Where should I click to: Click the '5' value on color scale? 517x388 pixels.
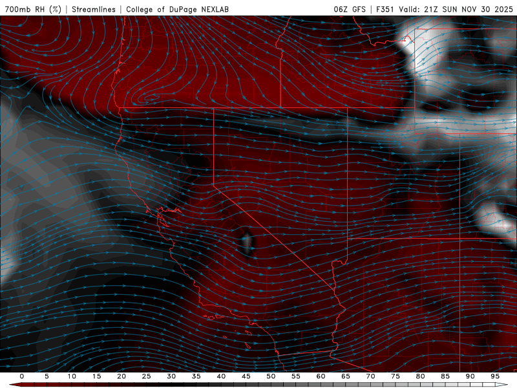(47, 376)
